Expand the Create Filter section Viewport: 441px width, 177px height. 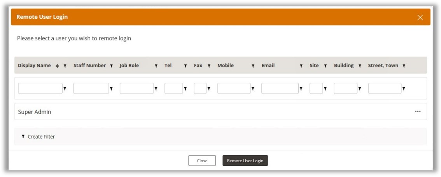38,137
